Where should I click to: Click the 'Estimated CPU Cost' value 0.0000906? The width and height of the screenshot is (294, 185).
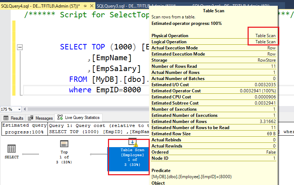(x=265, y=97)
